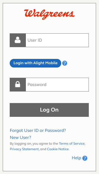Image resolution: width=99 pixels, height=174 pixels.
Task: Open the Cookie Notice link
Action: tap(58, 149)
